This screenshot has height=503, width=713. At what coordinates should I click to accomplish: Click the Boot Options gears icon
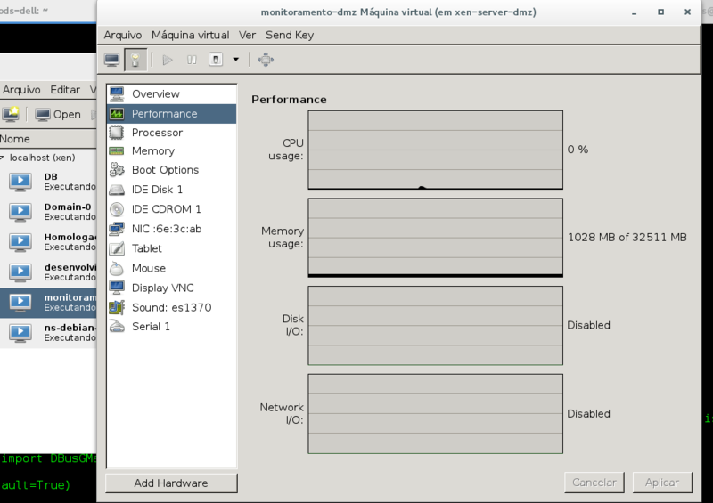(117, 170)
